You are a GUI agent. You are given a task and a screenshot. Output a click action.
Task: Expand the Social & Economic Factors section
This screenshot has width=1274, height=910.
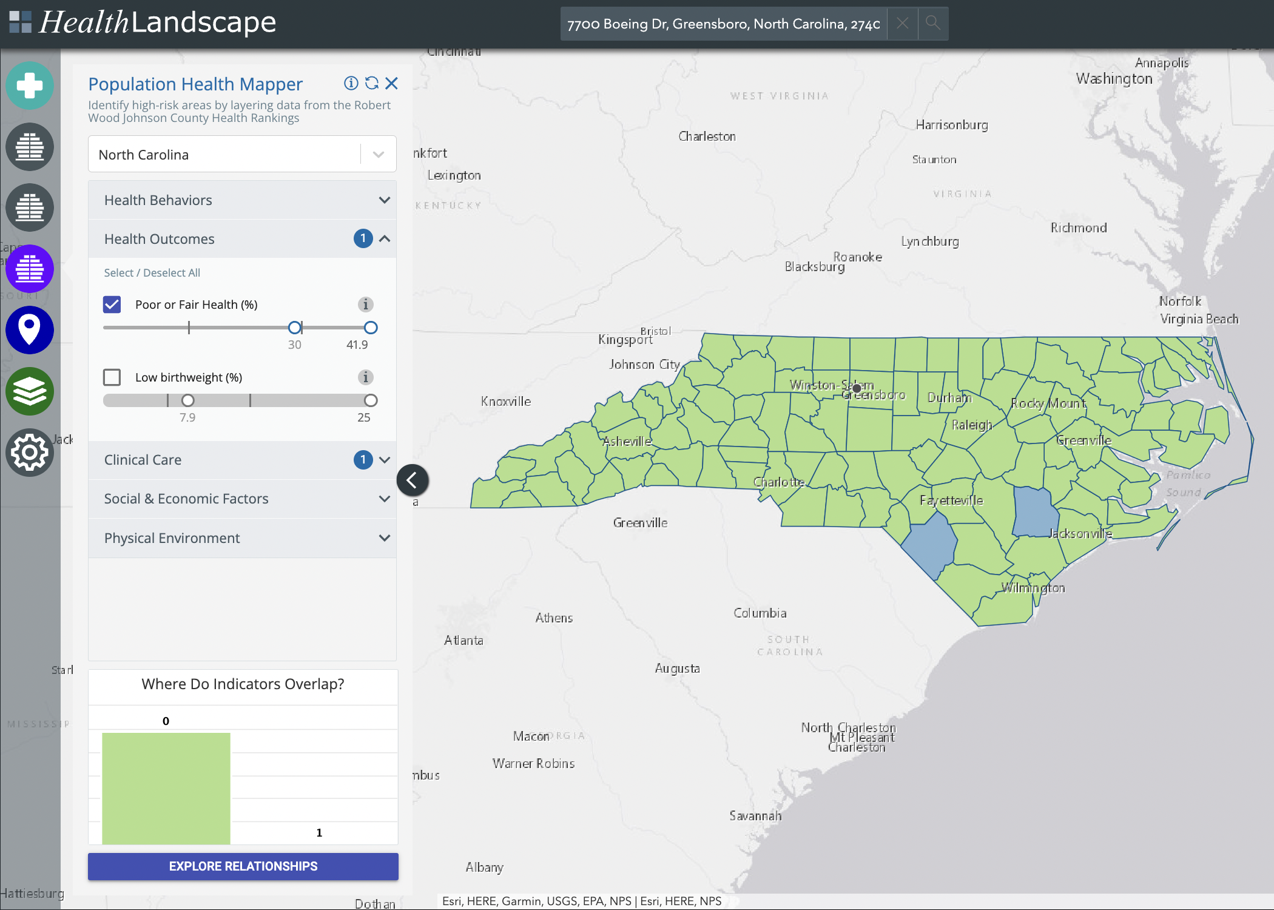[242, 499]
